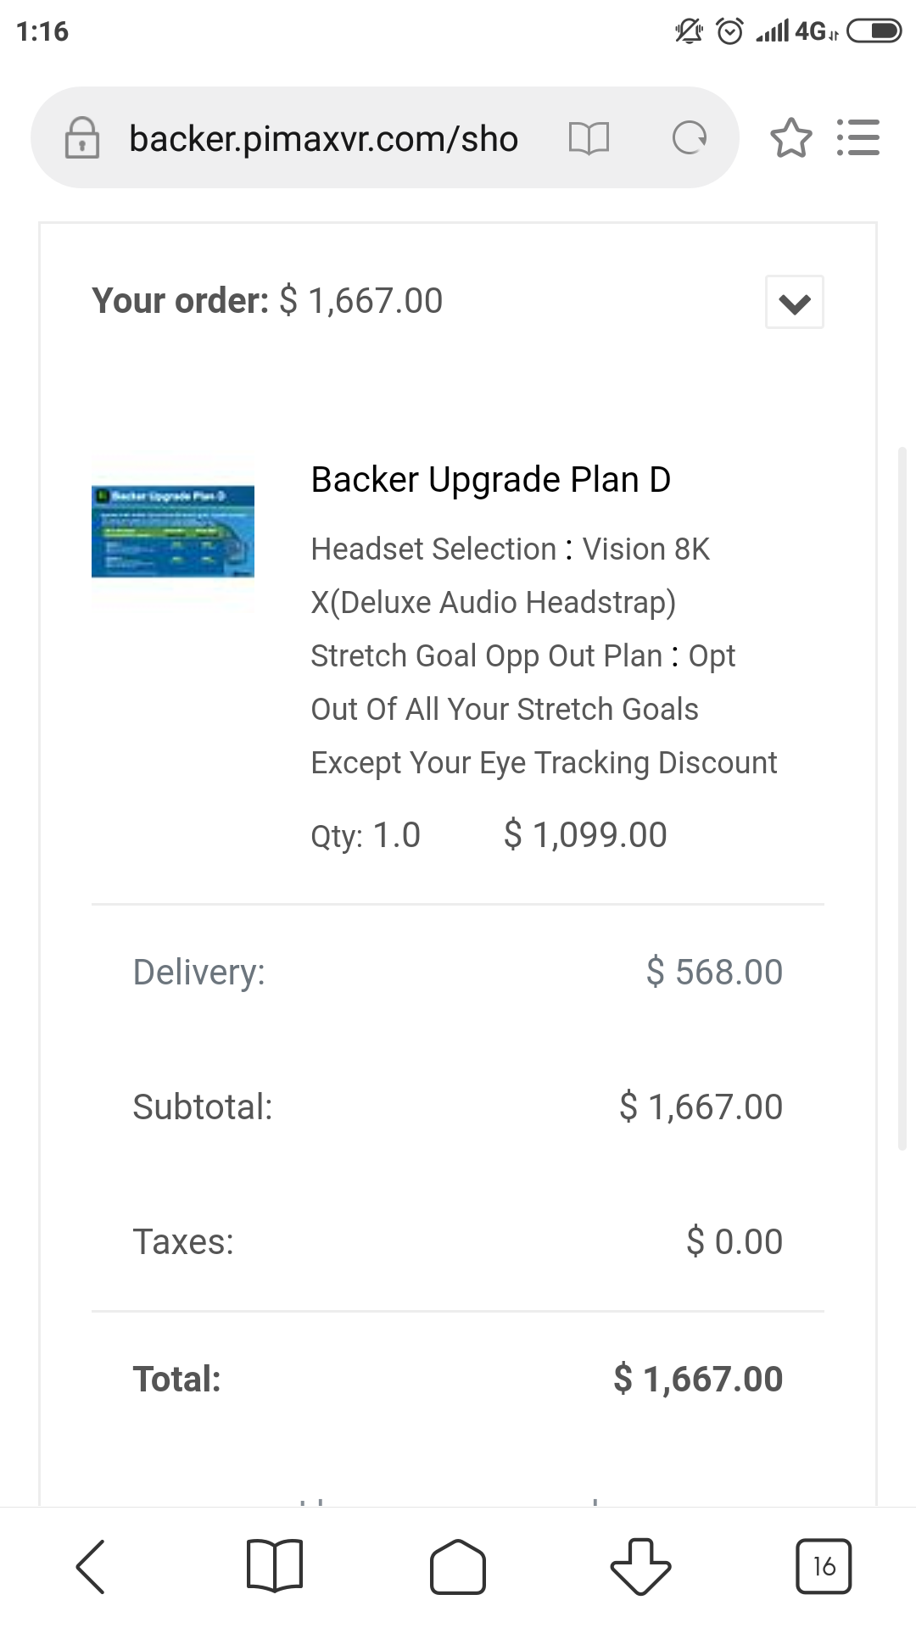Collapse the Your order summary chevron

(x=795, y=302)
